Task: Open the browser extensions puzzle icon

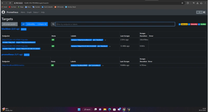Action: click(188, 3)
